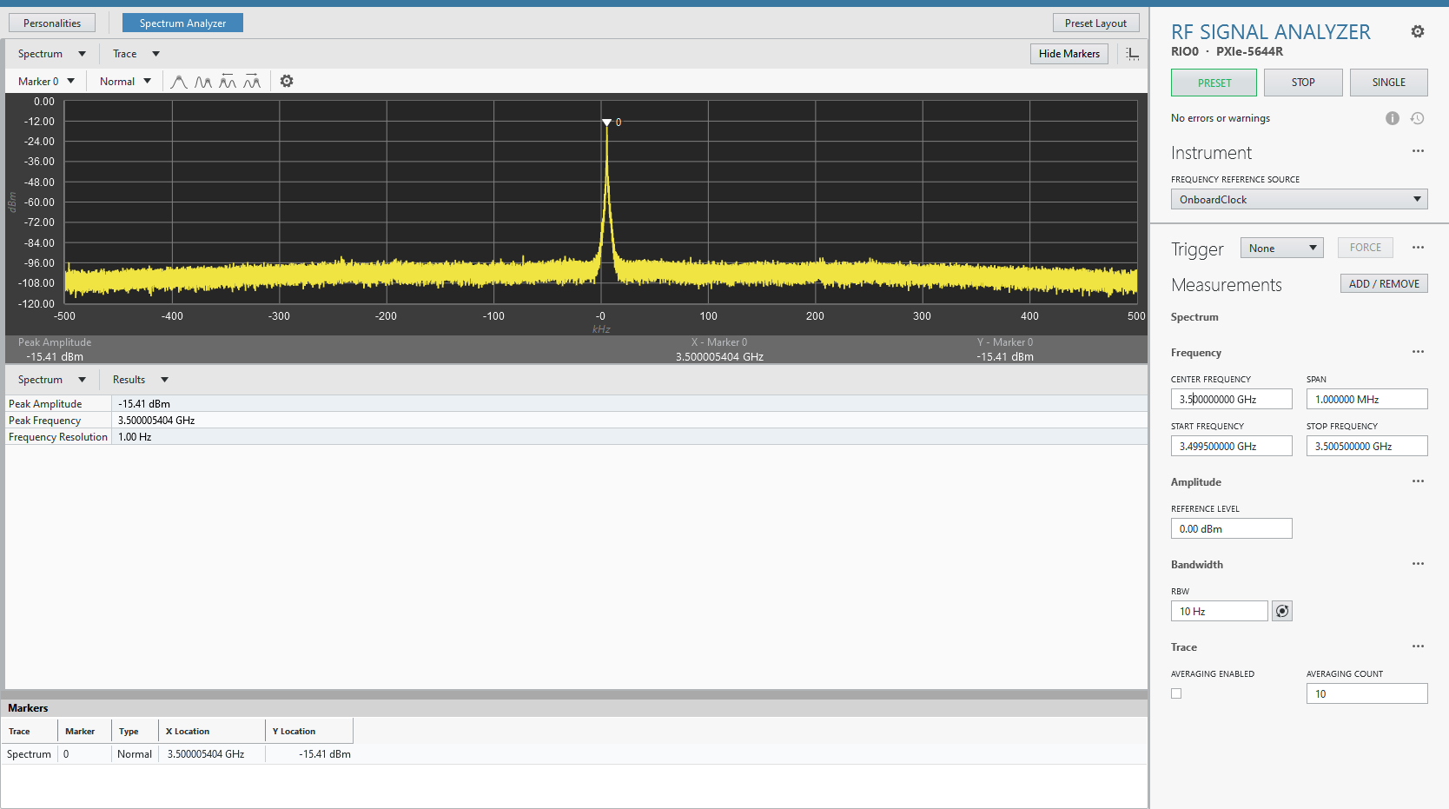Click the next peak left marker icon
The height and width of the screenshot is (809, 1449).
(228, 82)
